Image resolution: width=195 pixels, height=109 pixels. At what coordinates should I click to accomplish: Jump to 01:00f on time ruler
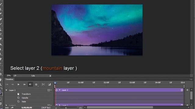[81, 82]
